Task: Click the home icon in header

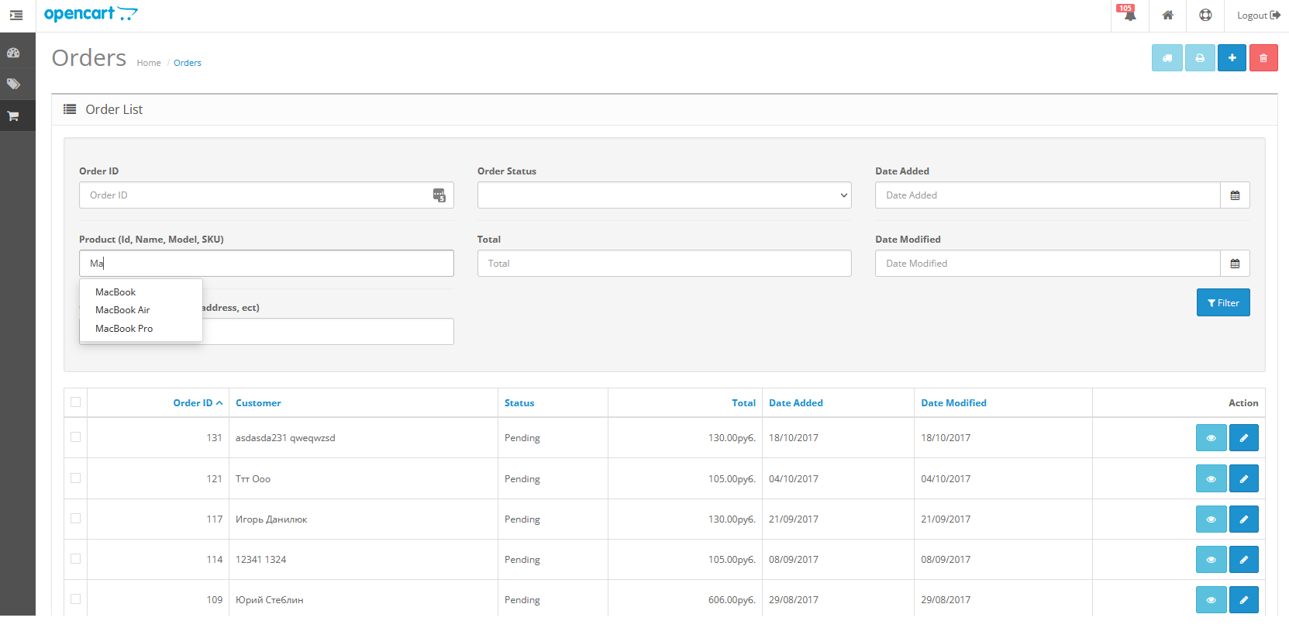Action: point(1167,16)
